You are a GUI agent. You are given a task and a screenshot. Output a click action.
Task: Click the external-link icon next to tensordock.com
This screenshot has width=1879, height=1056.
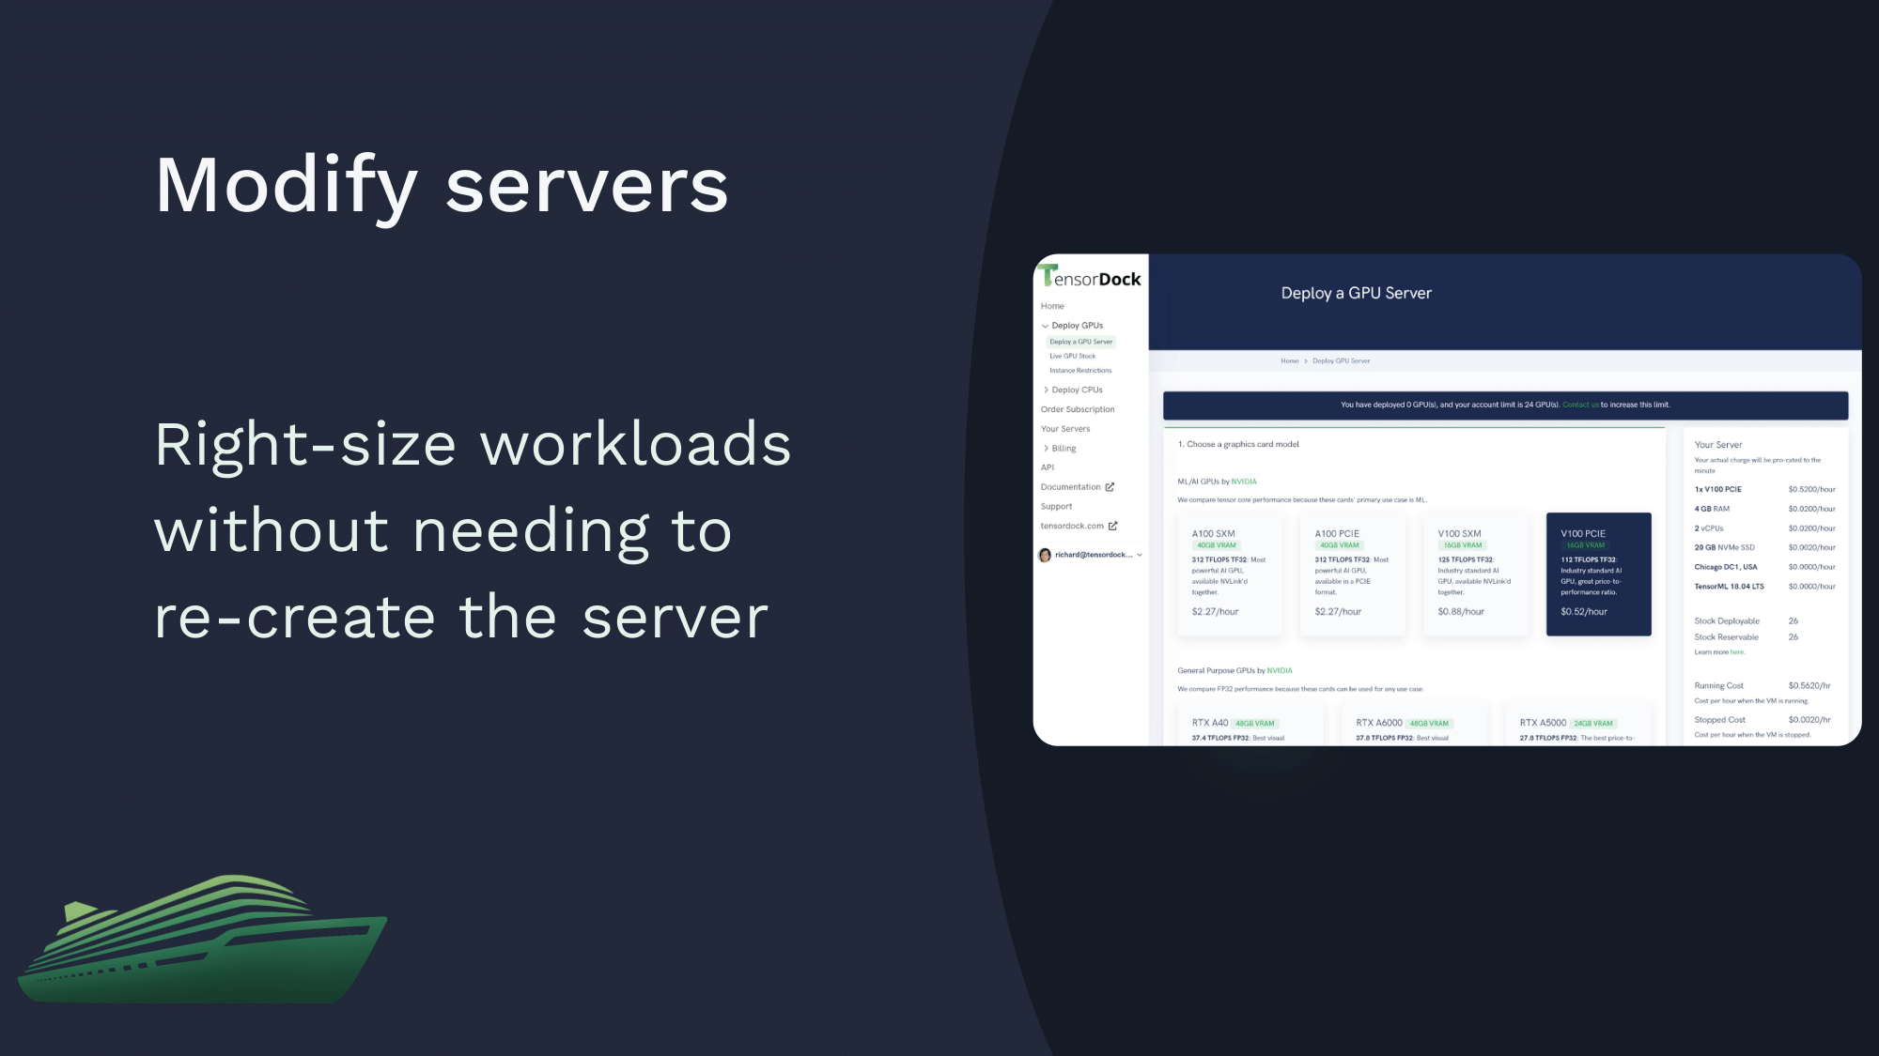1113,526
